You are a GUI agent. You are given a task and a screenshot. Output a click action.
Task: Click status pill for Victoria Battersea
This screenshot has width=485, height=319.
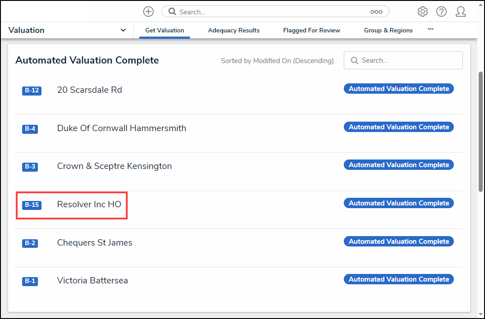pyautogui.click(x=399, y=279)
